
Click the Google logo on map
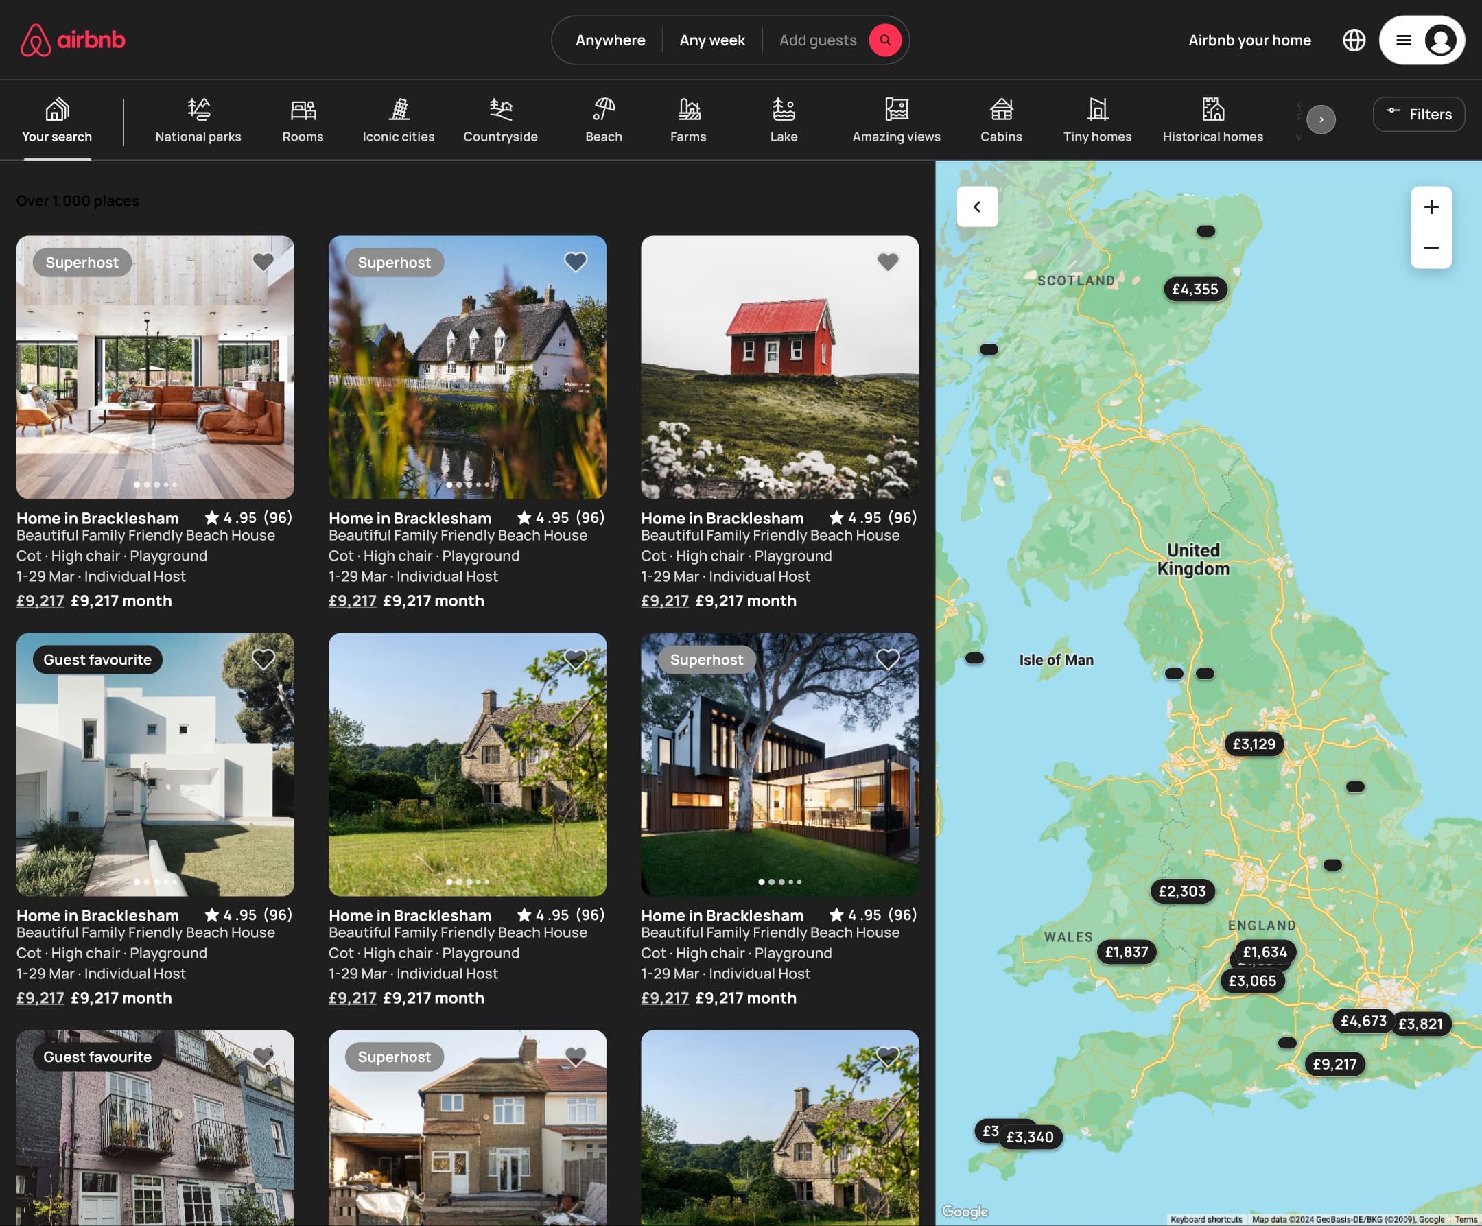tap(965, 1212)
